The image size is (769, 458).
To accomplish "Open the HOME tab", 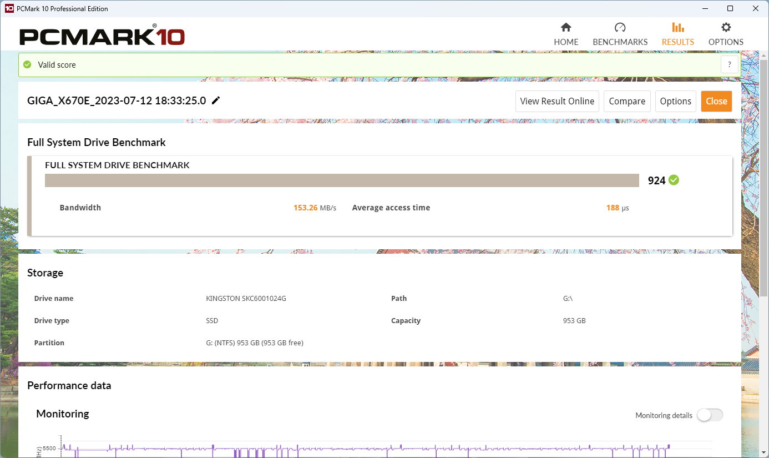I will pyautogui.click(x=566, y=34).
